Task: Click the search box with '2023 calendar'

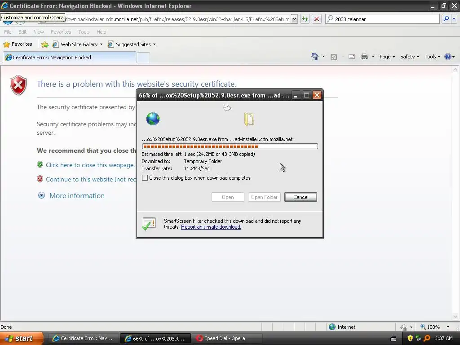Action: coord(382,19)
